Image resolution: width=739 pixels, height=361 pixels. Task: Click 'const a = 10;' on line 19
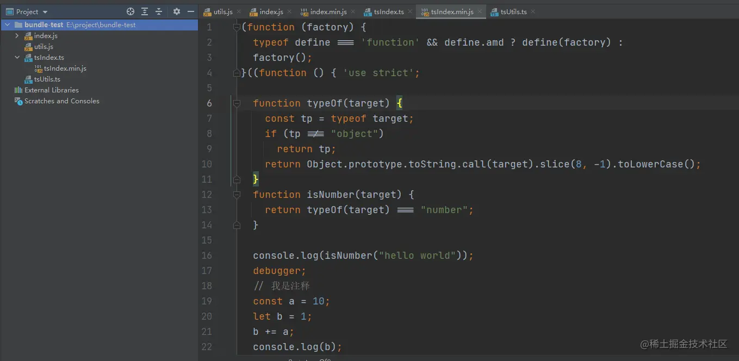(x=291, y=301)
